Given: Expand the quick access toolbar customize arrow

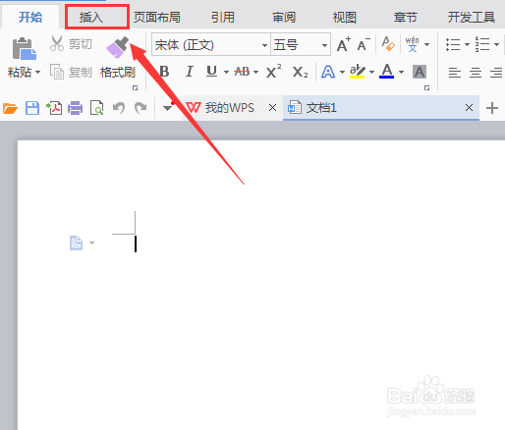Looking at the screenshot, I should (x=167, y=108).
